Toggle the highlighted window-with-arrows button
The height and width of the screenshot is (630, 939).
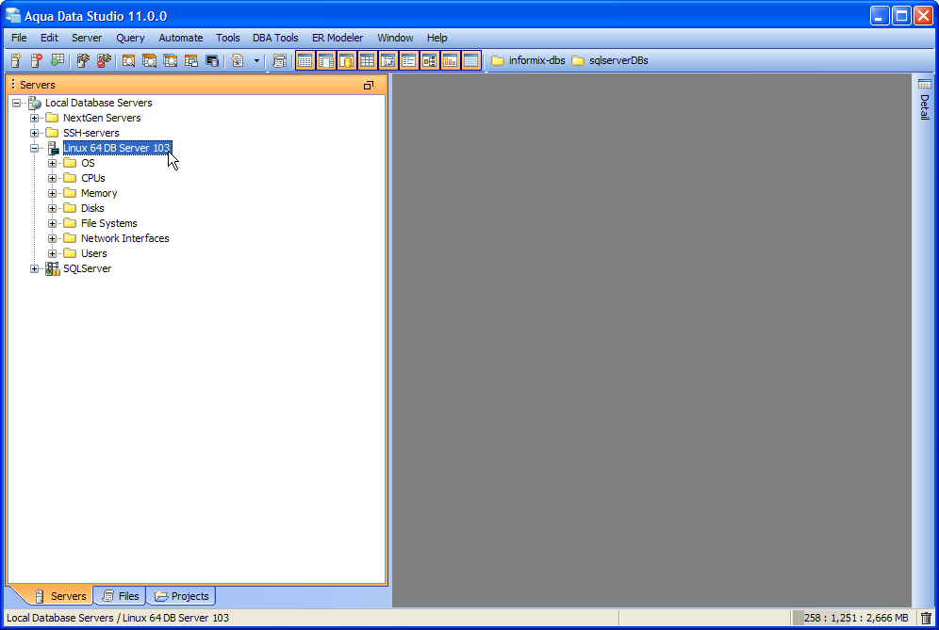(x=388, y=60)
